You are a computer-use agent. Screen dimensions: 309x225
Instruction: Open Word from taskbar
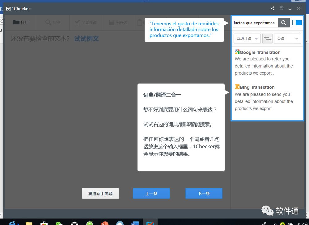(135, 223)
